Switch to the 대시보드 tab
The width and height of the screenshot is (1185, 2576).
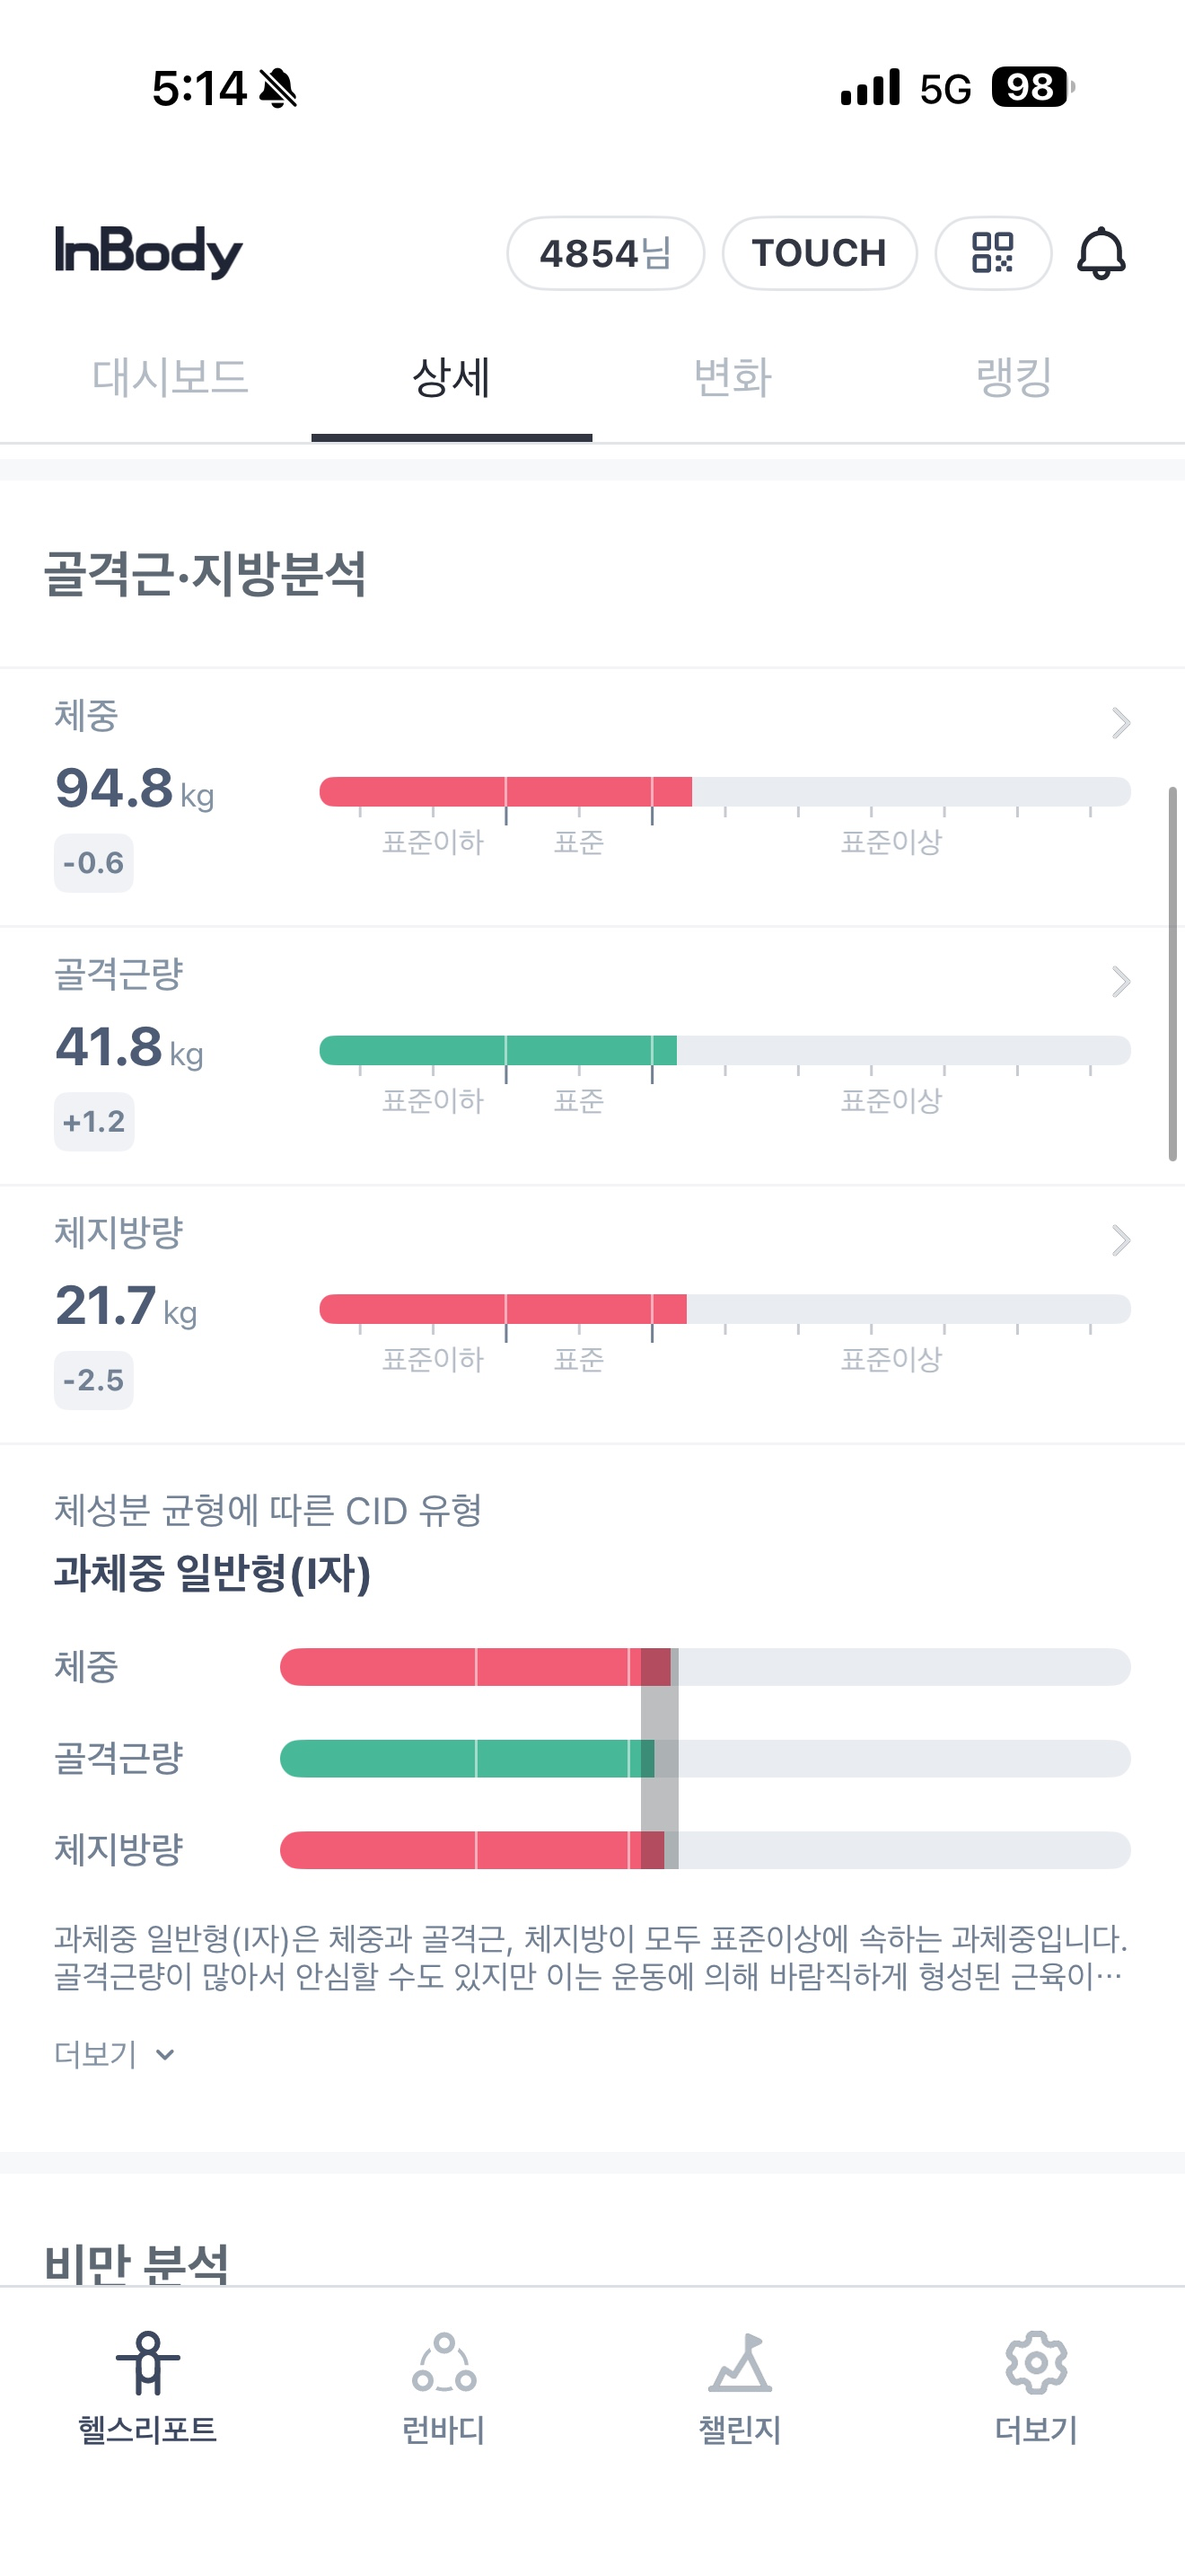pyautogui.click(x=170, y=378)
